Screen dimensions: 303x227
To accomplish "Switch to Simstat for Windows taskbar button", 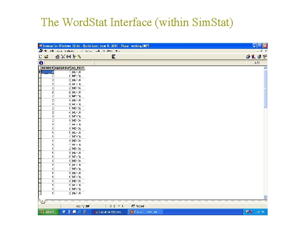I will (109, 212).
